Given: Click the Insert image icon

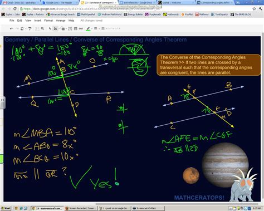Looking at the screenshot, I should [76, 28].
